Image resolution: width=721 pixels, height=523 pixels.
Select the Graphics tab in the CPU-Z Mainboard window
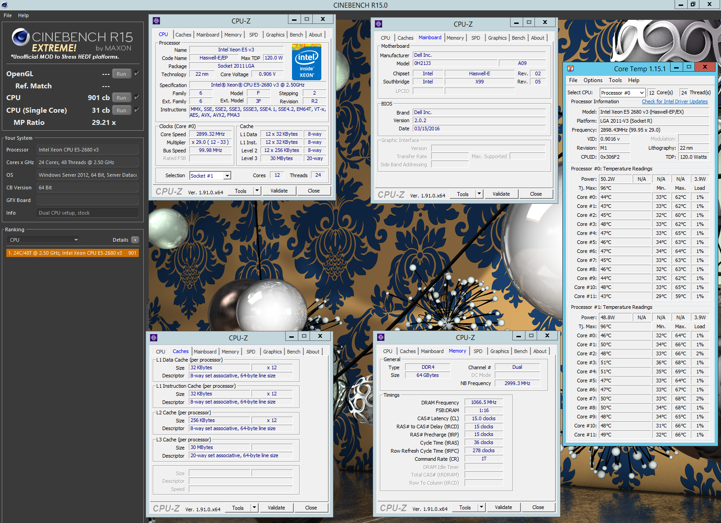[x=497, y=38]
